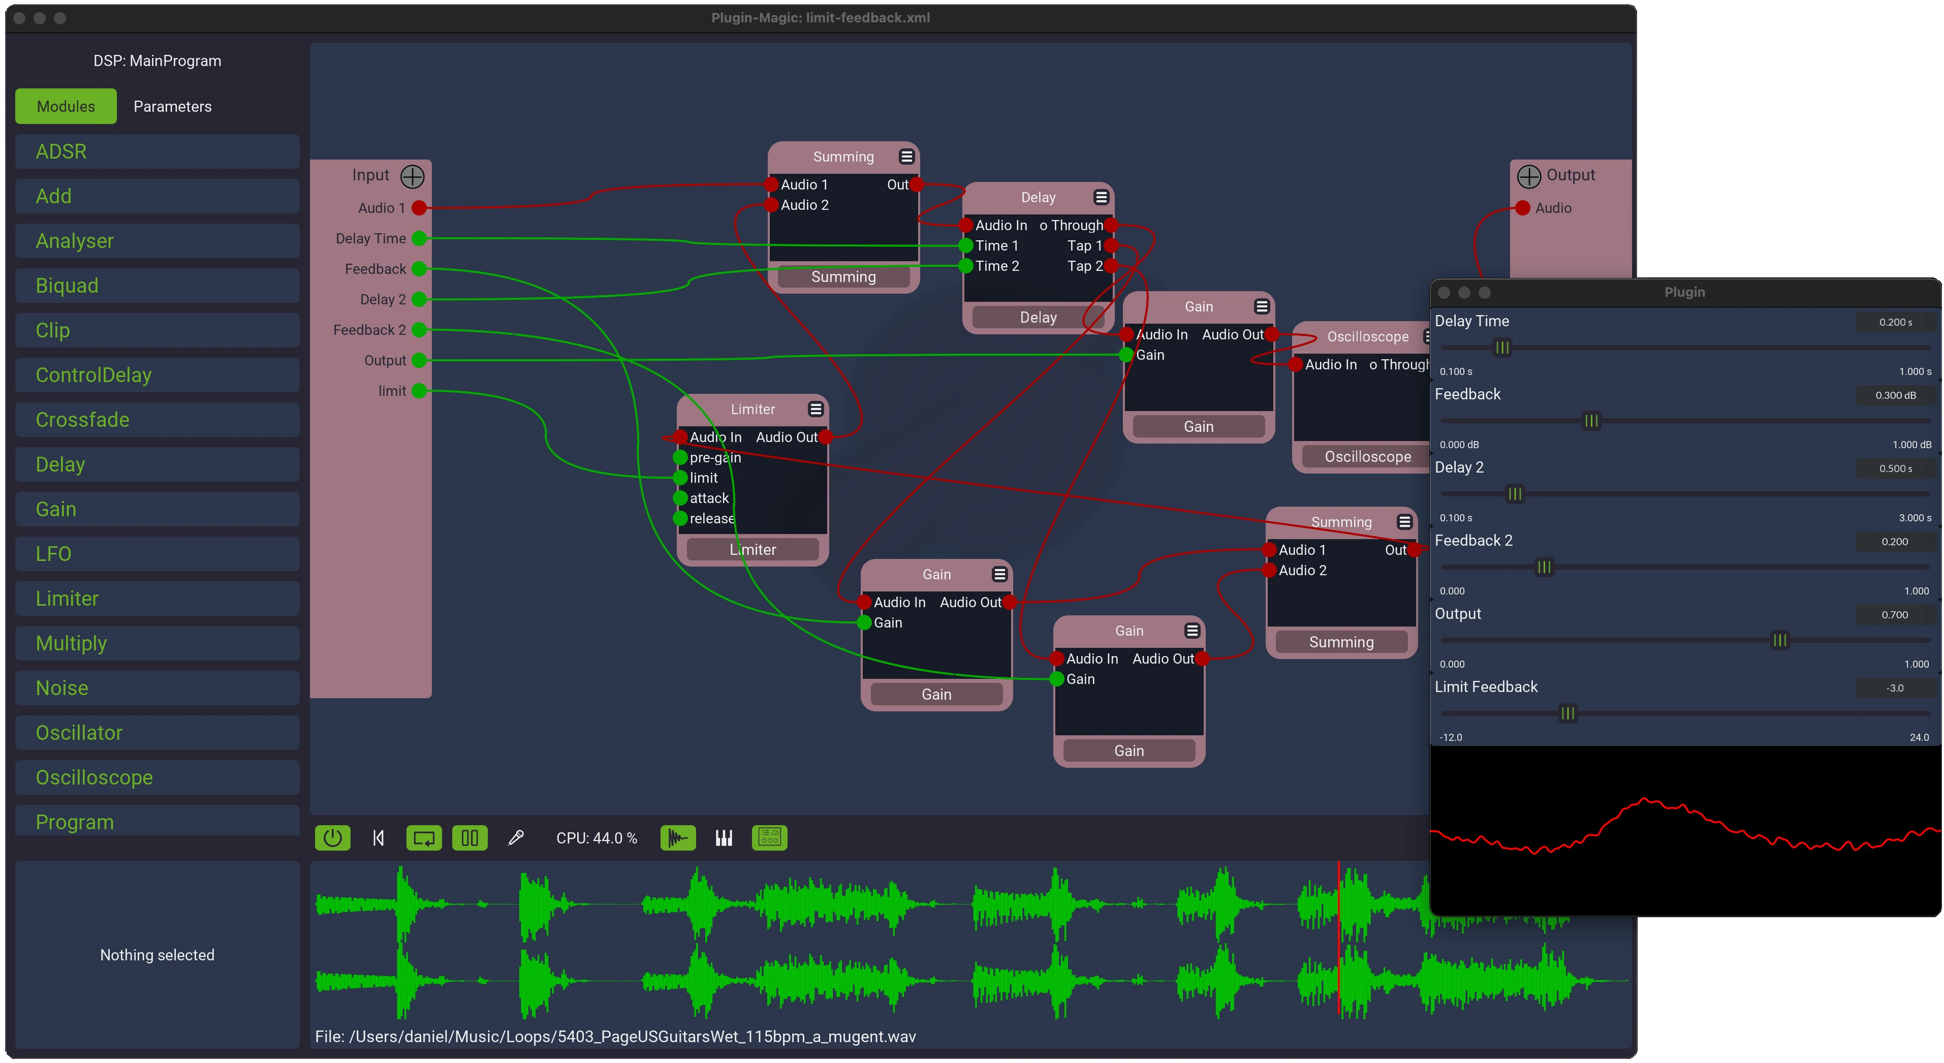The image size is (1944, 1063).
Task: Add an Oscillator module from the sidebar
Action: coord(156,733)
